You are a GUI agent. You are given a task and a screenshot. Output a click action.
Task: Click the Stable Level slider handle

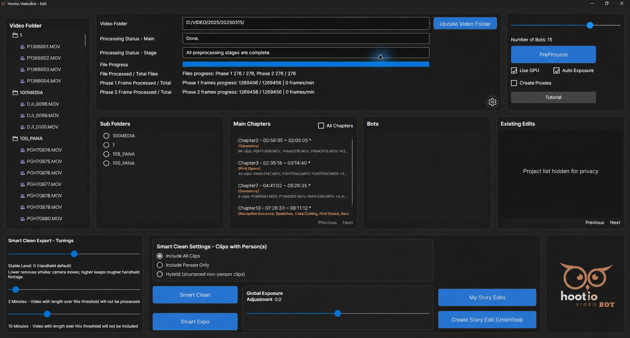click(x=74, y=254)
